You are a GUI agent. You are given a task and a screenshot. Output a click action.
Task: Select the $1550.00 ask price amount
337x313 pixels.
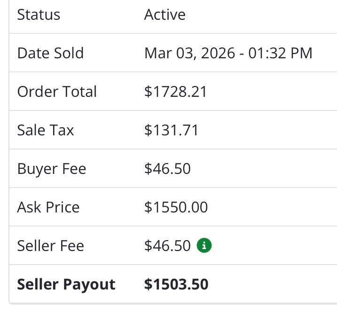click(176, 207)
